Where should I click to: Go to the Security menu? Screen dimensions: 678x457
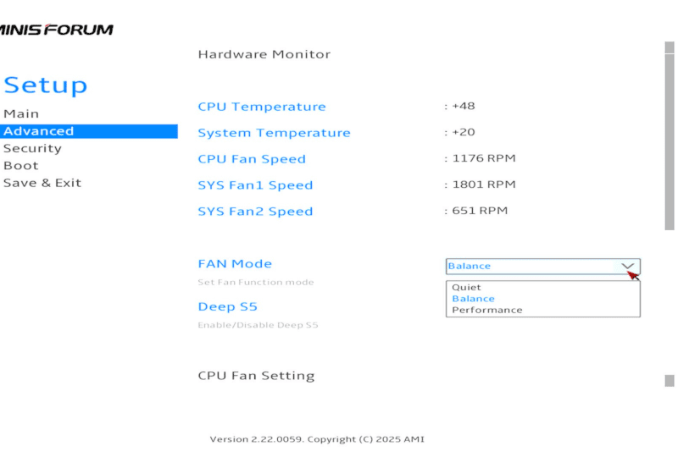(32, 148)
